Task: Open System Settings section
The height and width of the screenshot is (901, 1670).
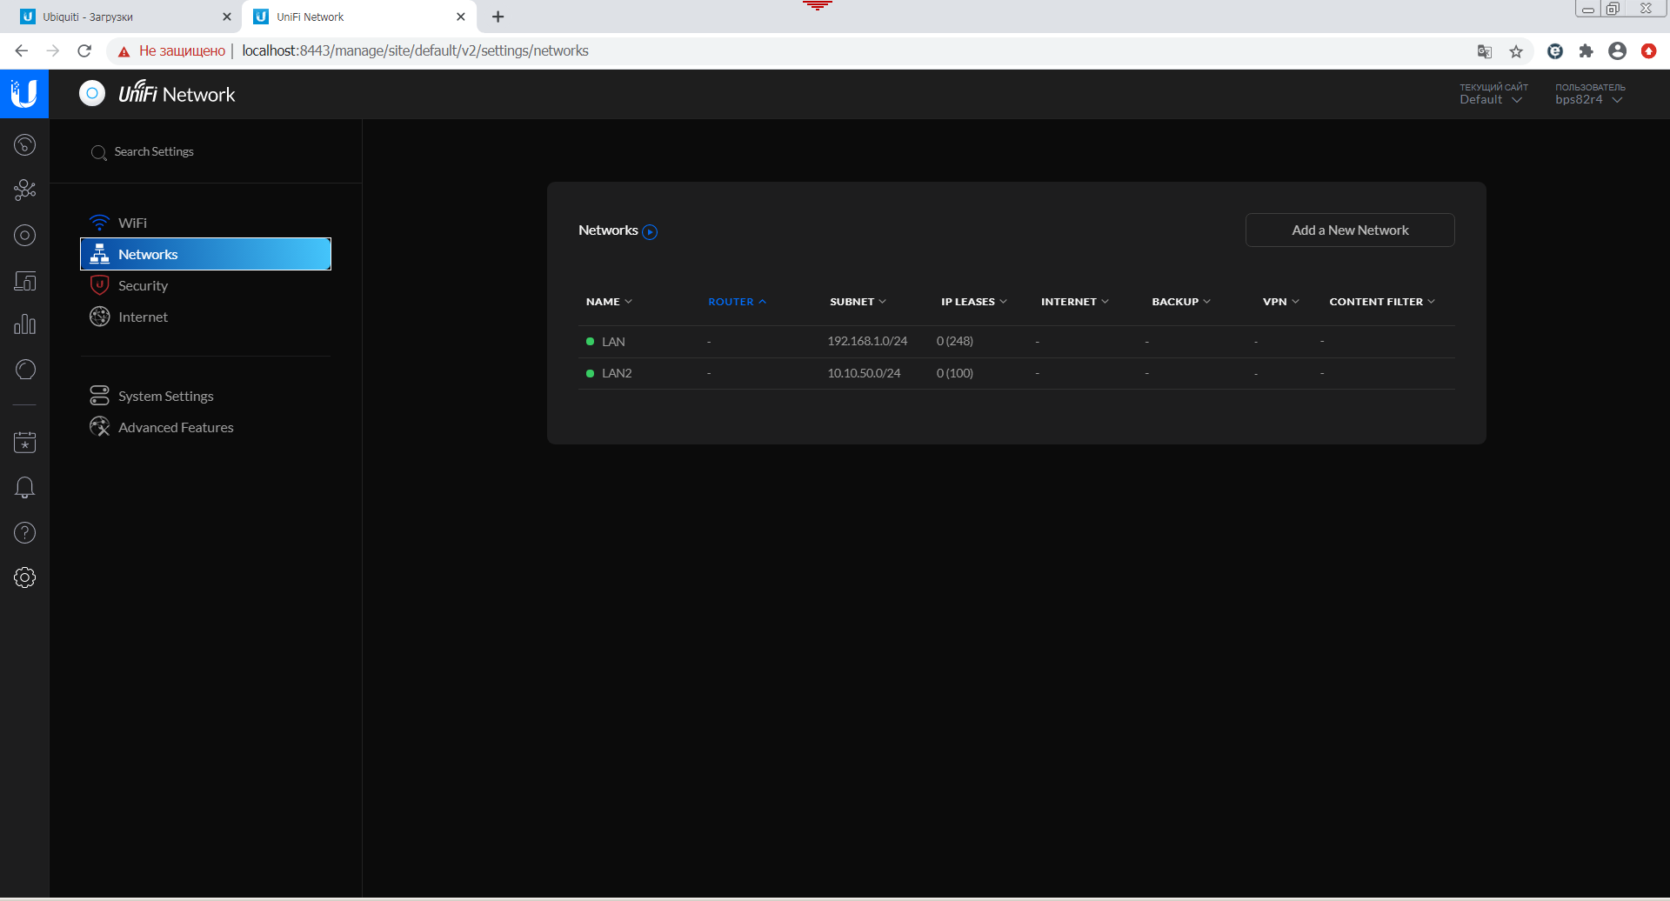Action: (205, 396)
